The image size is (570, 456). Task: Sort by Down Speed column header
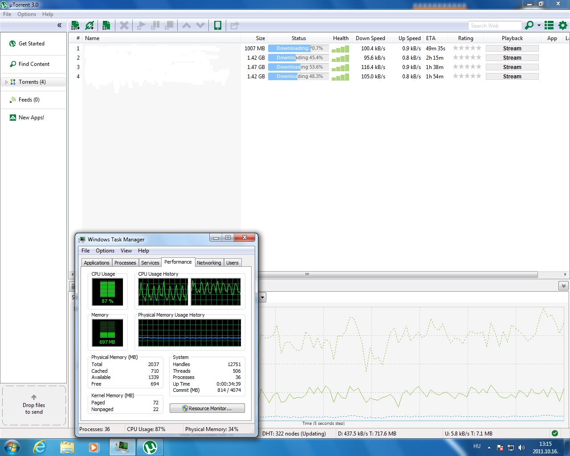370,38
